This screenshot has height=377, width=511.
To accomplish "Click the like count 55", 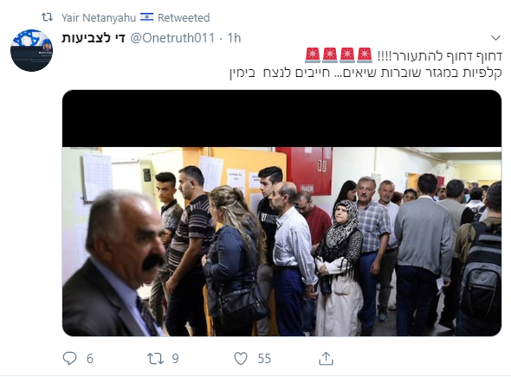I will pos(264,359).
